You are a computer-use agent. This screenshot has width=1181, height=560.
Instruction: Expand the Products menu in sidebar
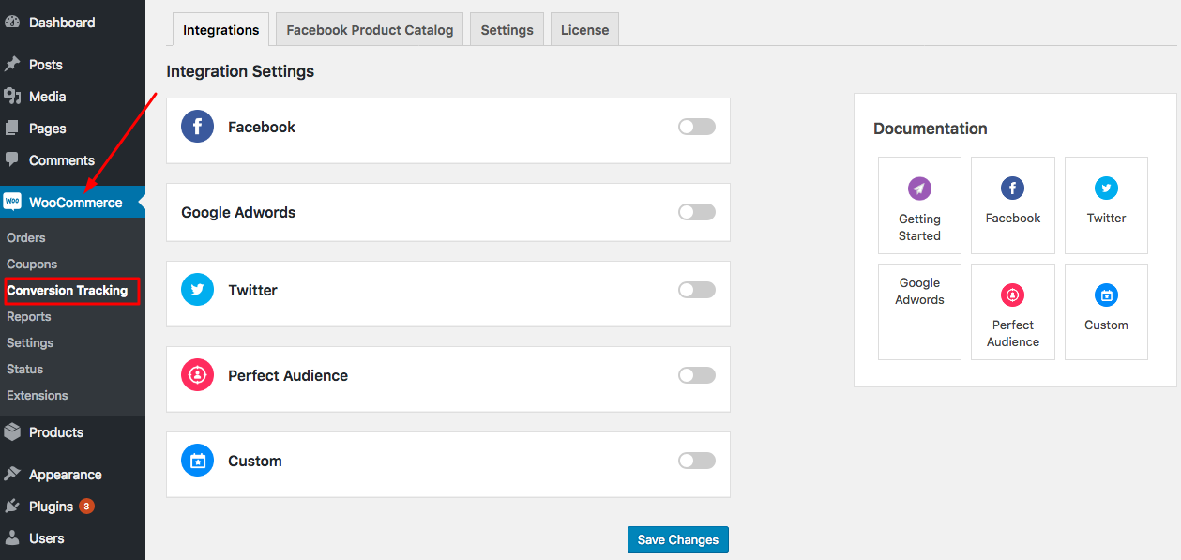pyautogui.click(x=56, y=432)
